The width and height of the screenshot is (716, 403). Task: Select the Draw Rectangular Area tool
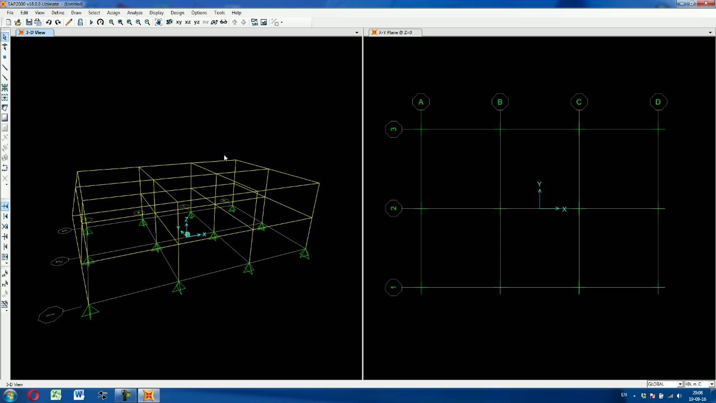click(5, 118)
